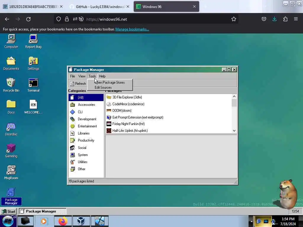The image size is (303, 227).
Task: Select the (All) category
Action: tap(86, 98)
